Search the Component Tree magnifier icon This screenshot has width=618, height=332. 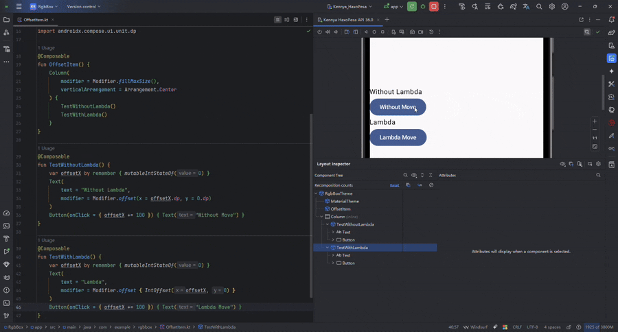[406, 175]
